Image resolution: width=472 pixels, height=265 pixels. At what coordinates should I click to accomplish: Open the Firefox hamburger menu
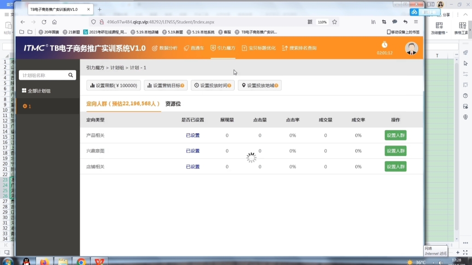coord(416,22)
